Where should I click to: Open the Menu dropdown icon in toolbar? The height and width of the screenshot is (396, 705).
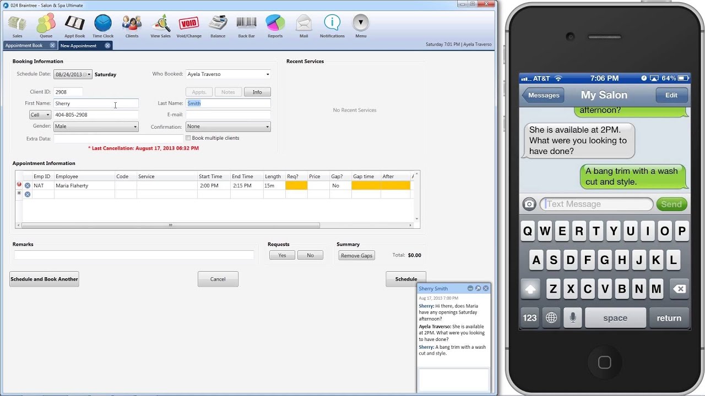click(361, 26)
